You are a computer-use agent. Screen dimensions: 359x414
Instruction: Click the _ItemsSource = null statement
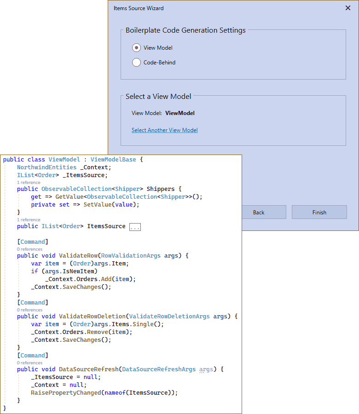point(66,377)
